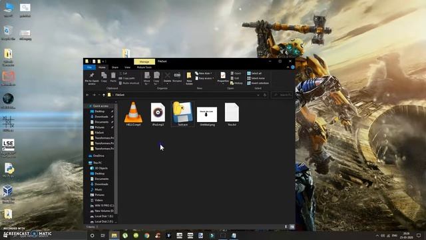Click the Delete (X) ribbon icon
Screen dimensions: 426x240
(x=167, y=75)
